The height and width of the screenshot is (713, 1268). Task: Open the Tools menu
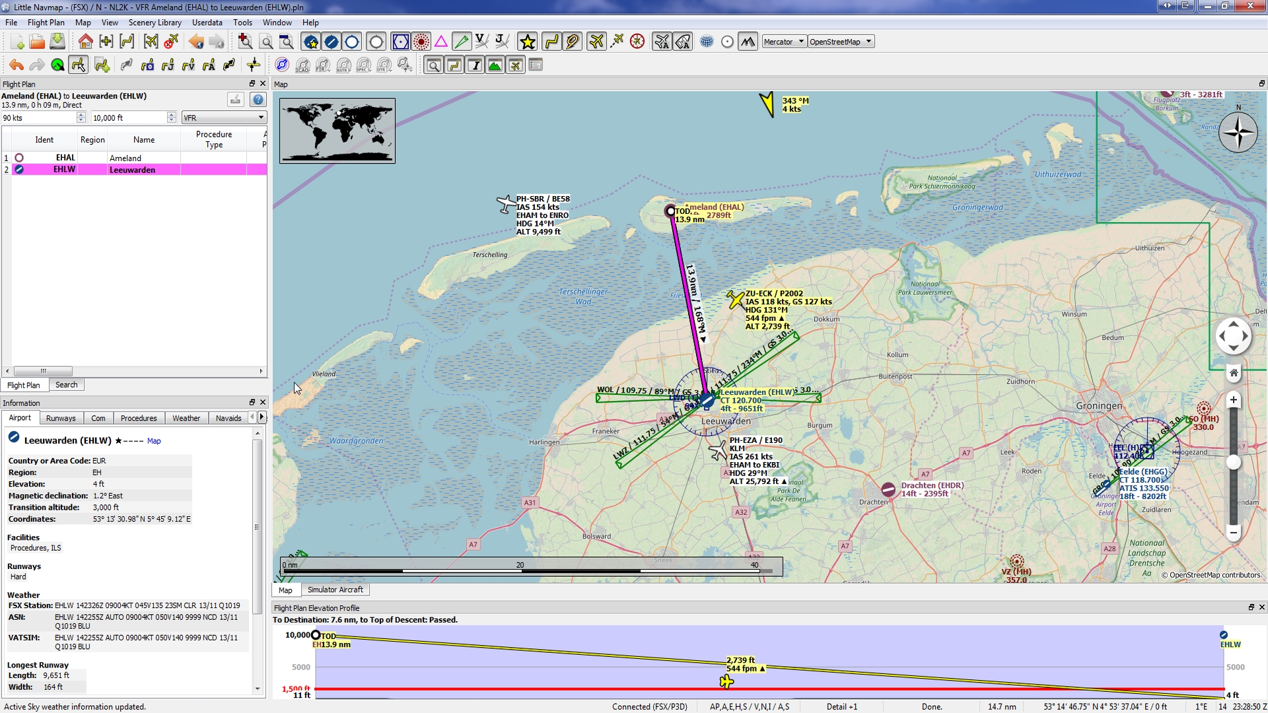click(x=242, y=22)
